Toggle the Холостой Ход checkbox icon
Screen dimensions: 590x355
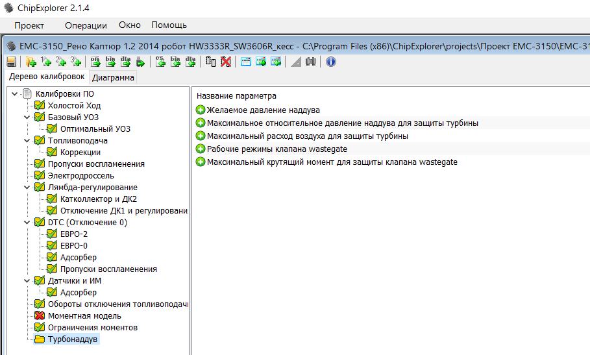point(40,106)
